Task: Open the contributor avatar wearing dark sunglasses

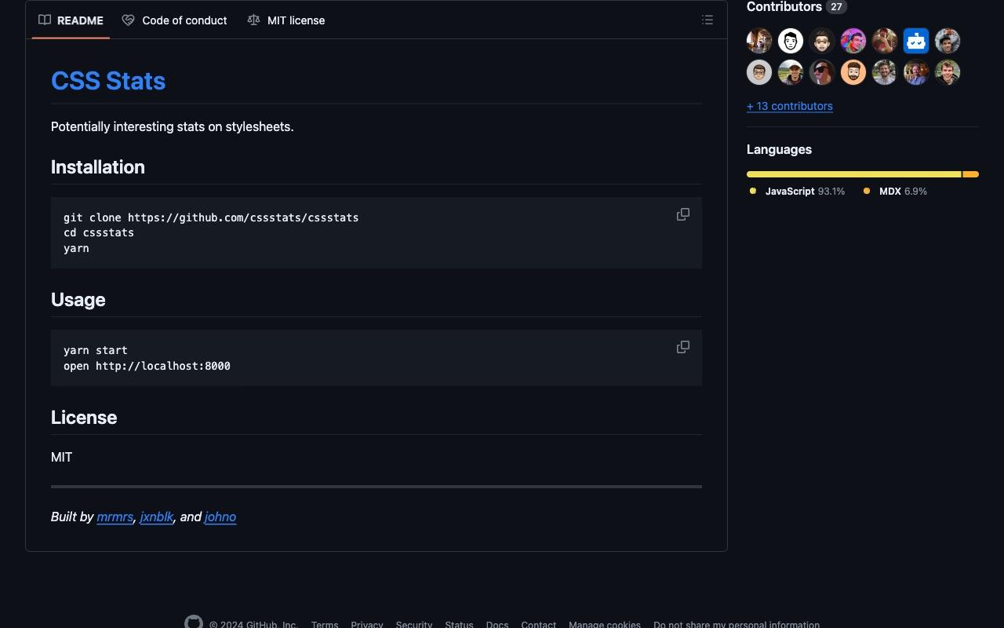Action: click(822, 72)
